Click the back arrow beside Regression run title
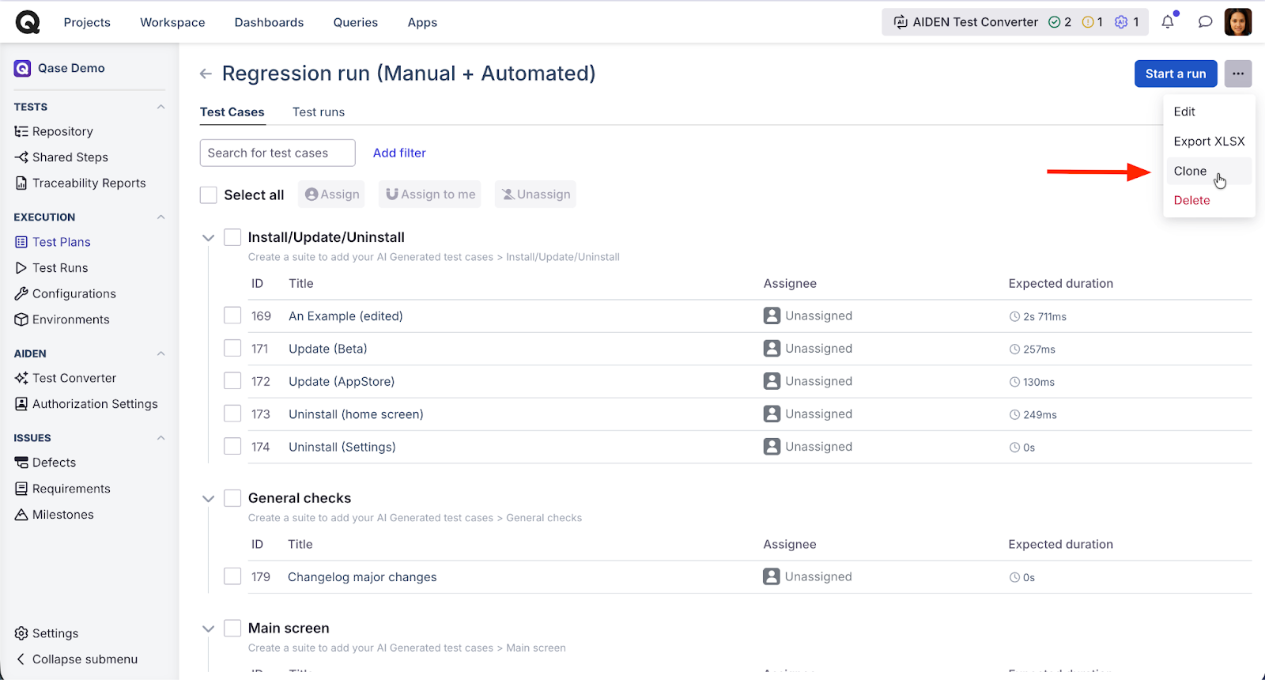The width and height of the screenshot is (1265, 680). tap(206, 74)
